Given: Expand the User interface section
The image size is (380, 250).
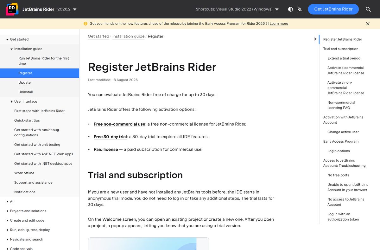Looking at the screenshot, I should click(12, 101).
